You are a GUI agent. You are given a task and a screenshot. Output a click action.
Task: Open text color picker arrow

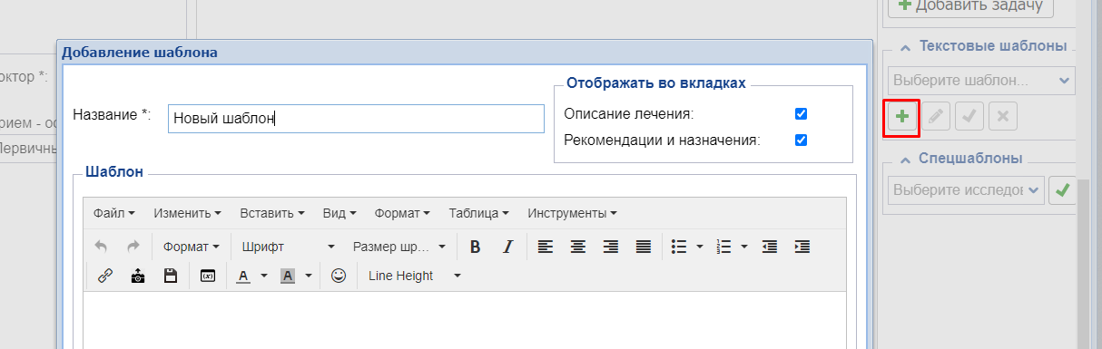tap(264, 276)
